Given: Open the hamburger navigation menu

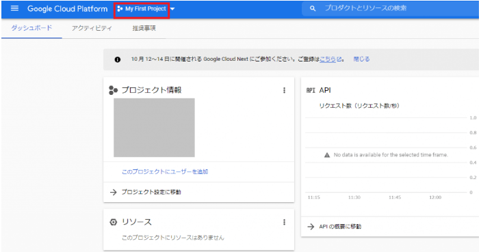Looking at the screenshot, I should (x=14, y=8).
